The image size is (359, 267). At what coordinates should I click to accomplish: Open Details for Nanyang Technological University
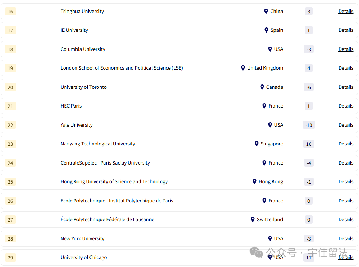(346, 144)
